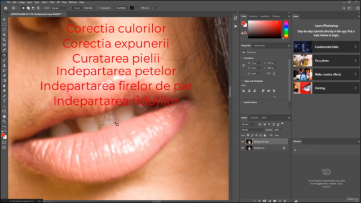Image resolution: width=361 pixels, height=203 pixels.
Task: Open the Fundamental Skills tutorial
Action: click(x=326, y=47)
